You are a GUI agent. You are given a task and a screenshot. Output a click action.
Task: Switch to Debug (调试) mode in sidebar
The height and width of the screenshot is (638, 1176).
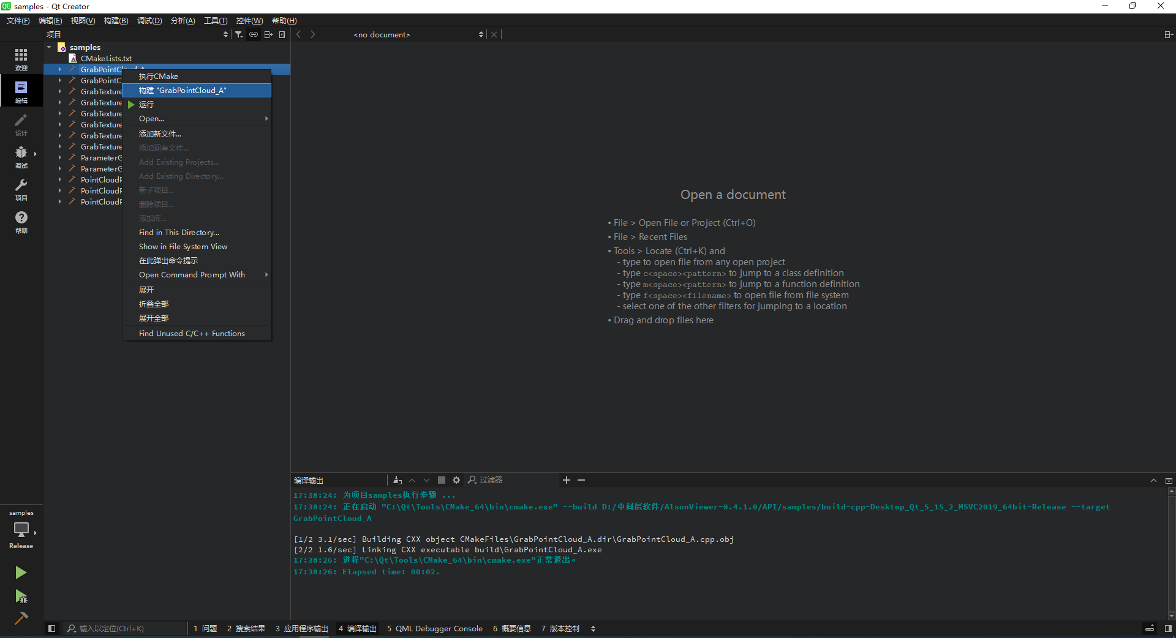click(21, 156)
